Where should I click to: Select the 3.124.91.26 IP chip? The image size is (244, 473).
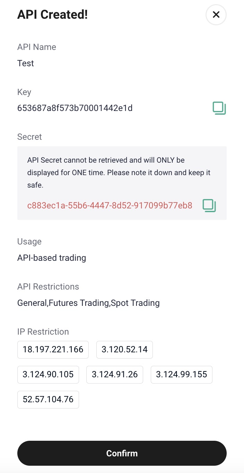click(115, 375)
